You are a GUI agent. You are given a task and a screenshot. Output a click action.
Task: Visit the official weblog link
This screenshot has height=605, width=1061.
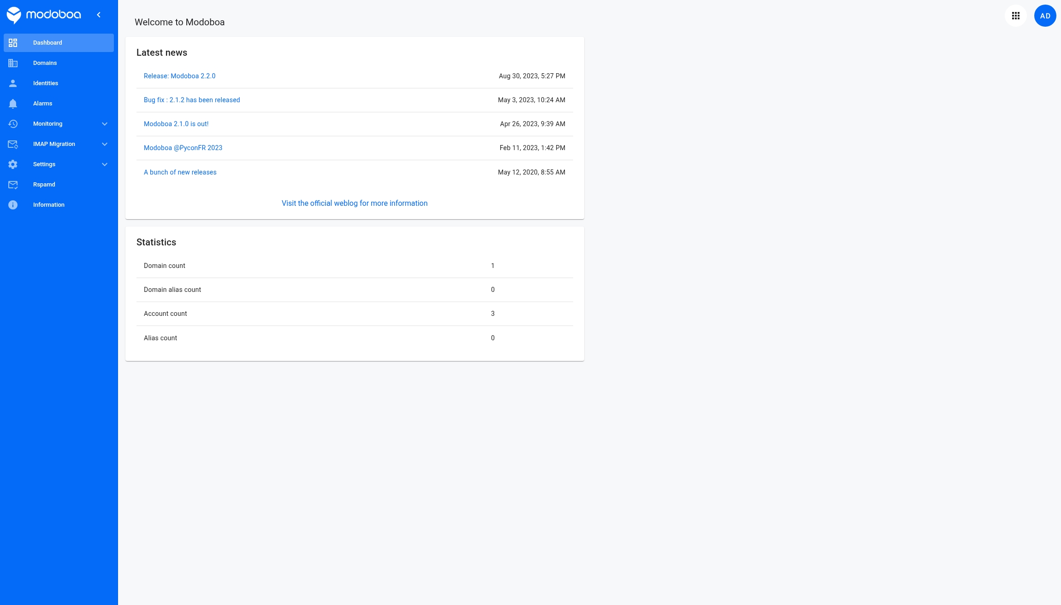354,203
